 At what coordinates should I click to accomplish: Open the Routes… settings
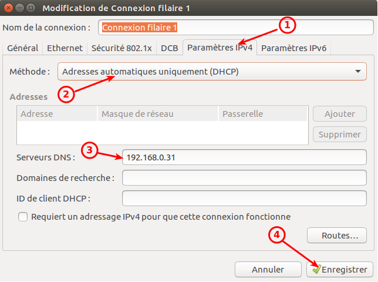pos(340,236)
